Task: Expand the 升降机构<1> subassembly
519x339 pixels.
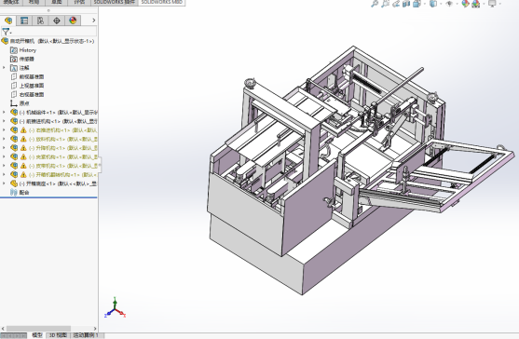Action: [4, 148]
